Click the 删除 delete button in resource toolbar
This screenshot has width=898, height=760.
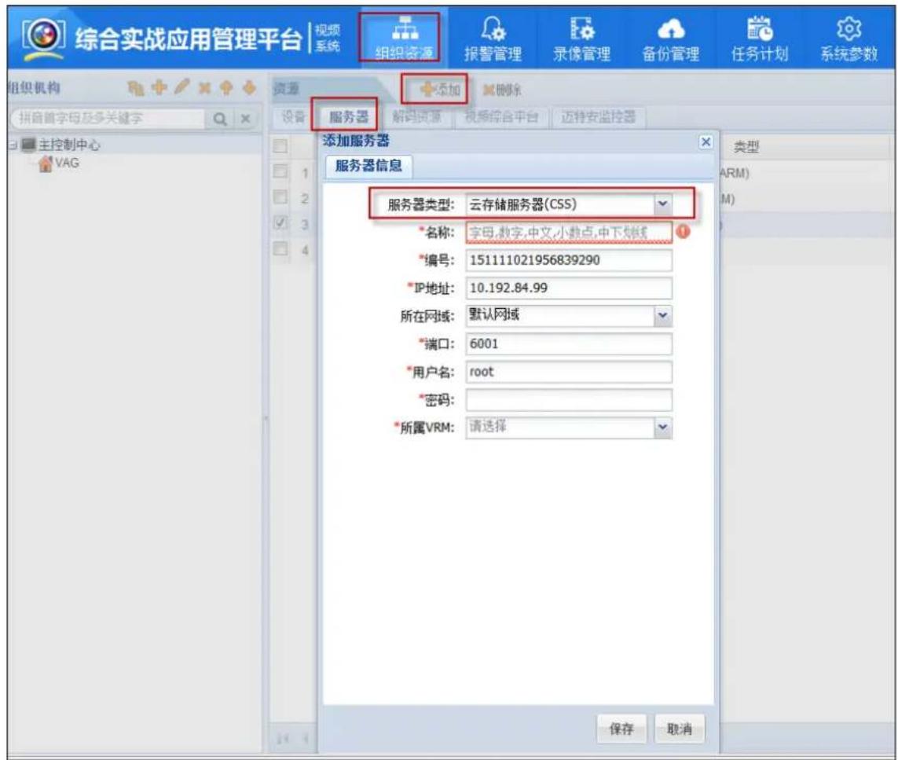coord(502,90)
